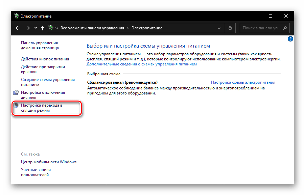This screenshot has height=195, width=305.
Task: Minimize the Электропитание window
Action: click(x=255, y=16)
